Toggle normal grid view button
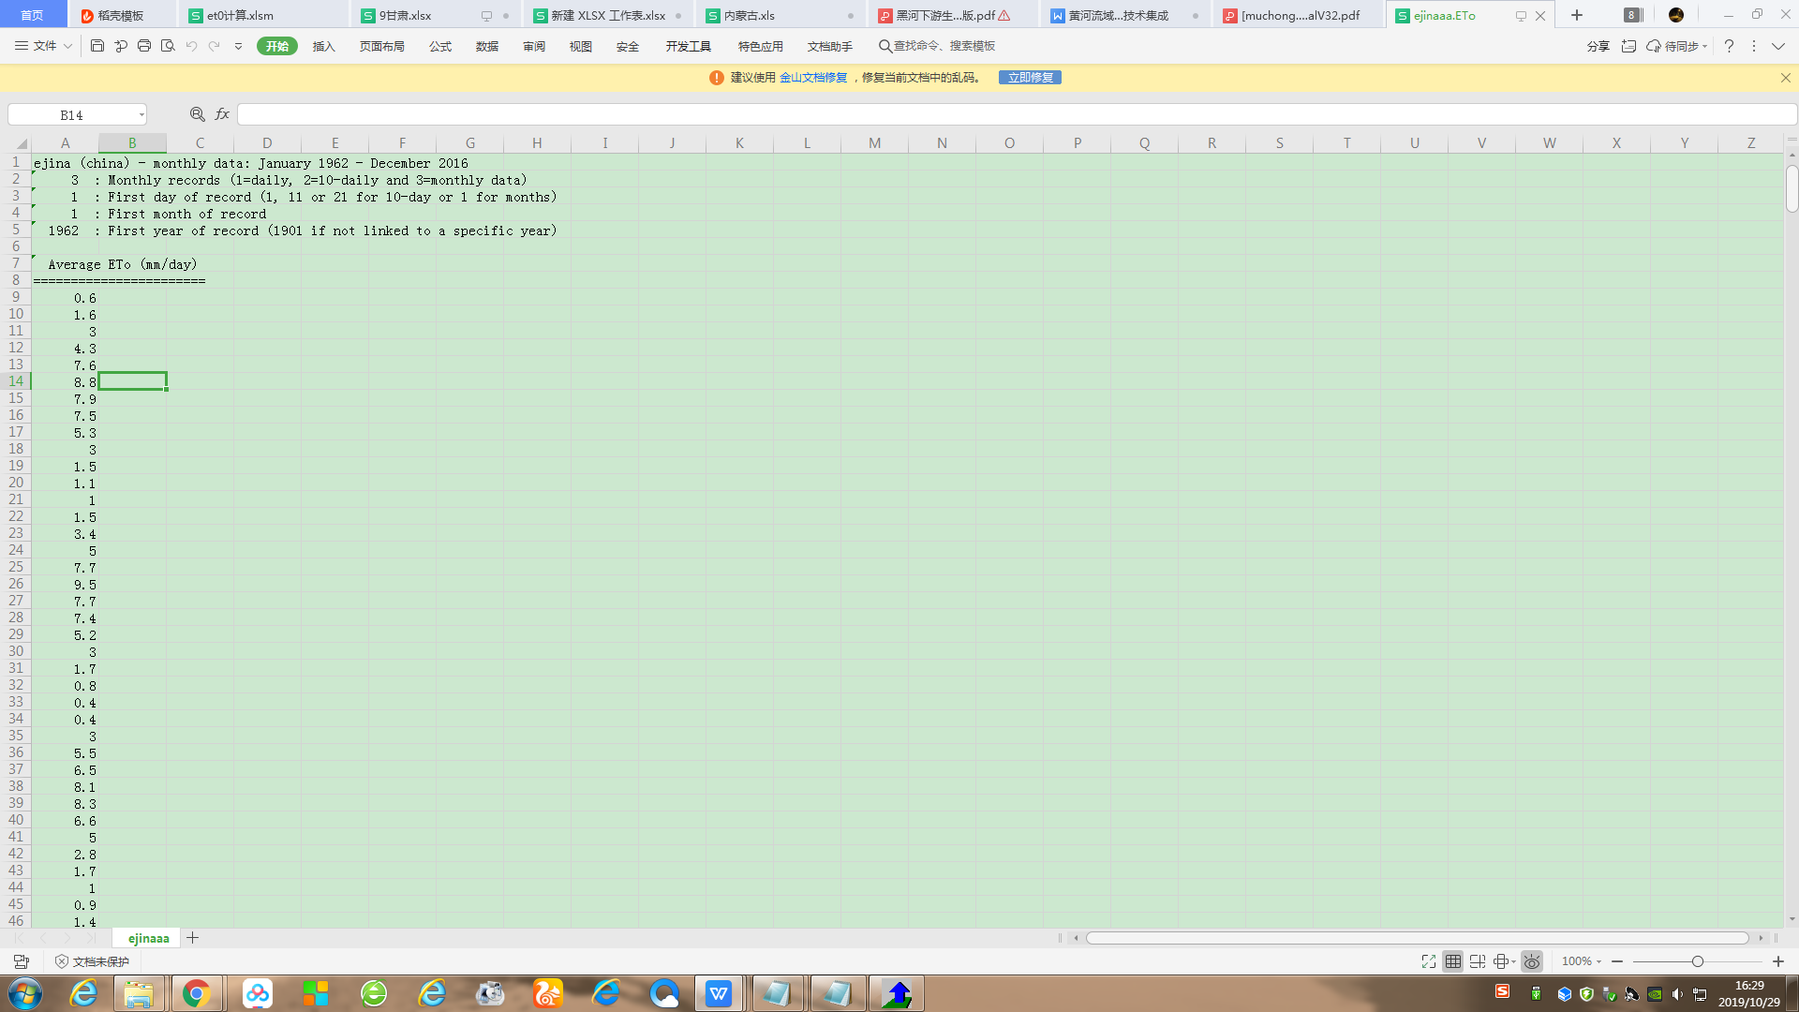Image resolution: width=1799 pixels, height=1012 pixels. point(1452,961)
